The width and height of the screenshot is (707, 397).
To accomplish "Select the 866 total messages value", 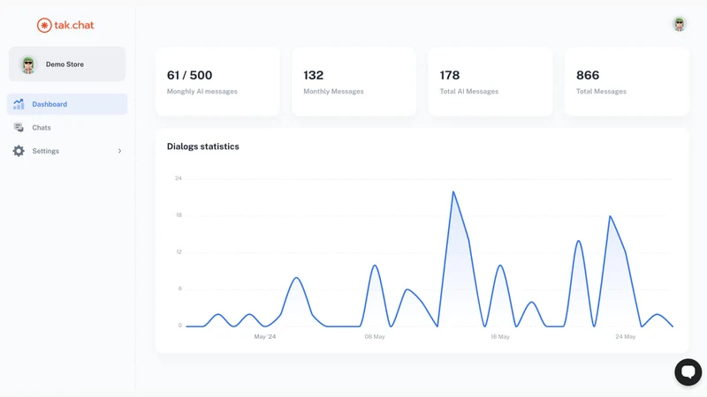I will (588, 75).
